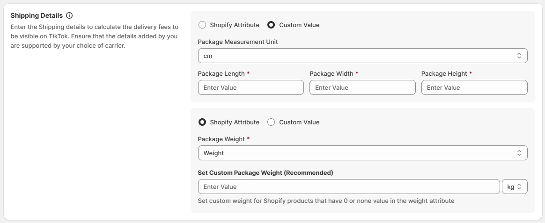Select Custom Value for package weight

click(x=271, y=122)
